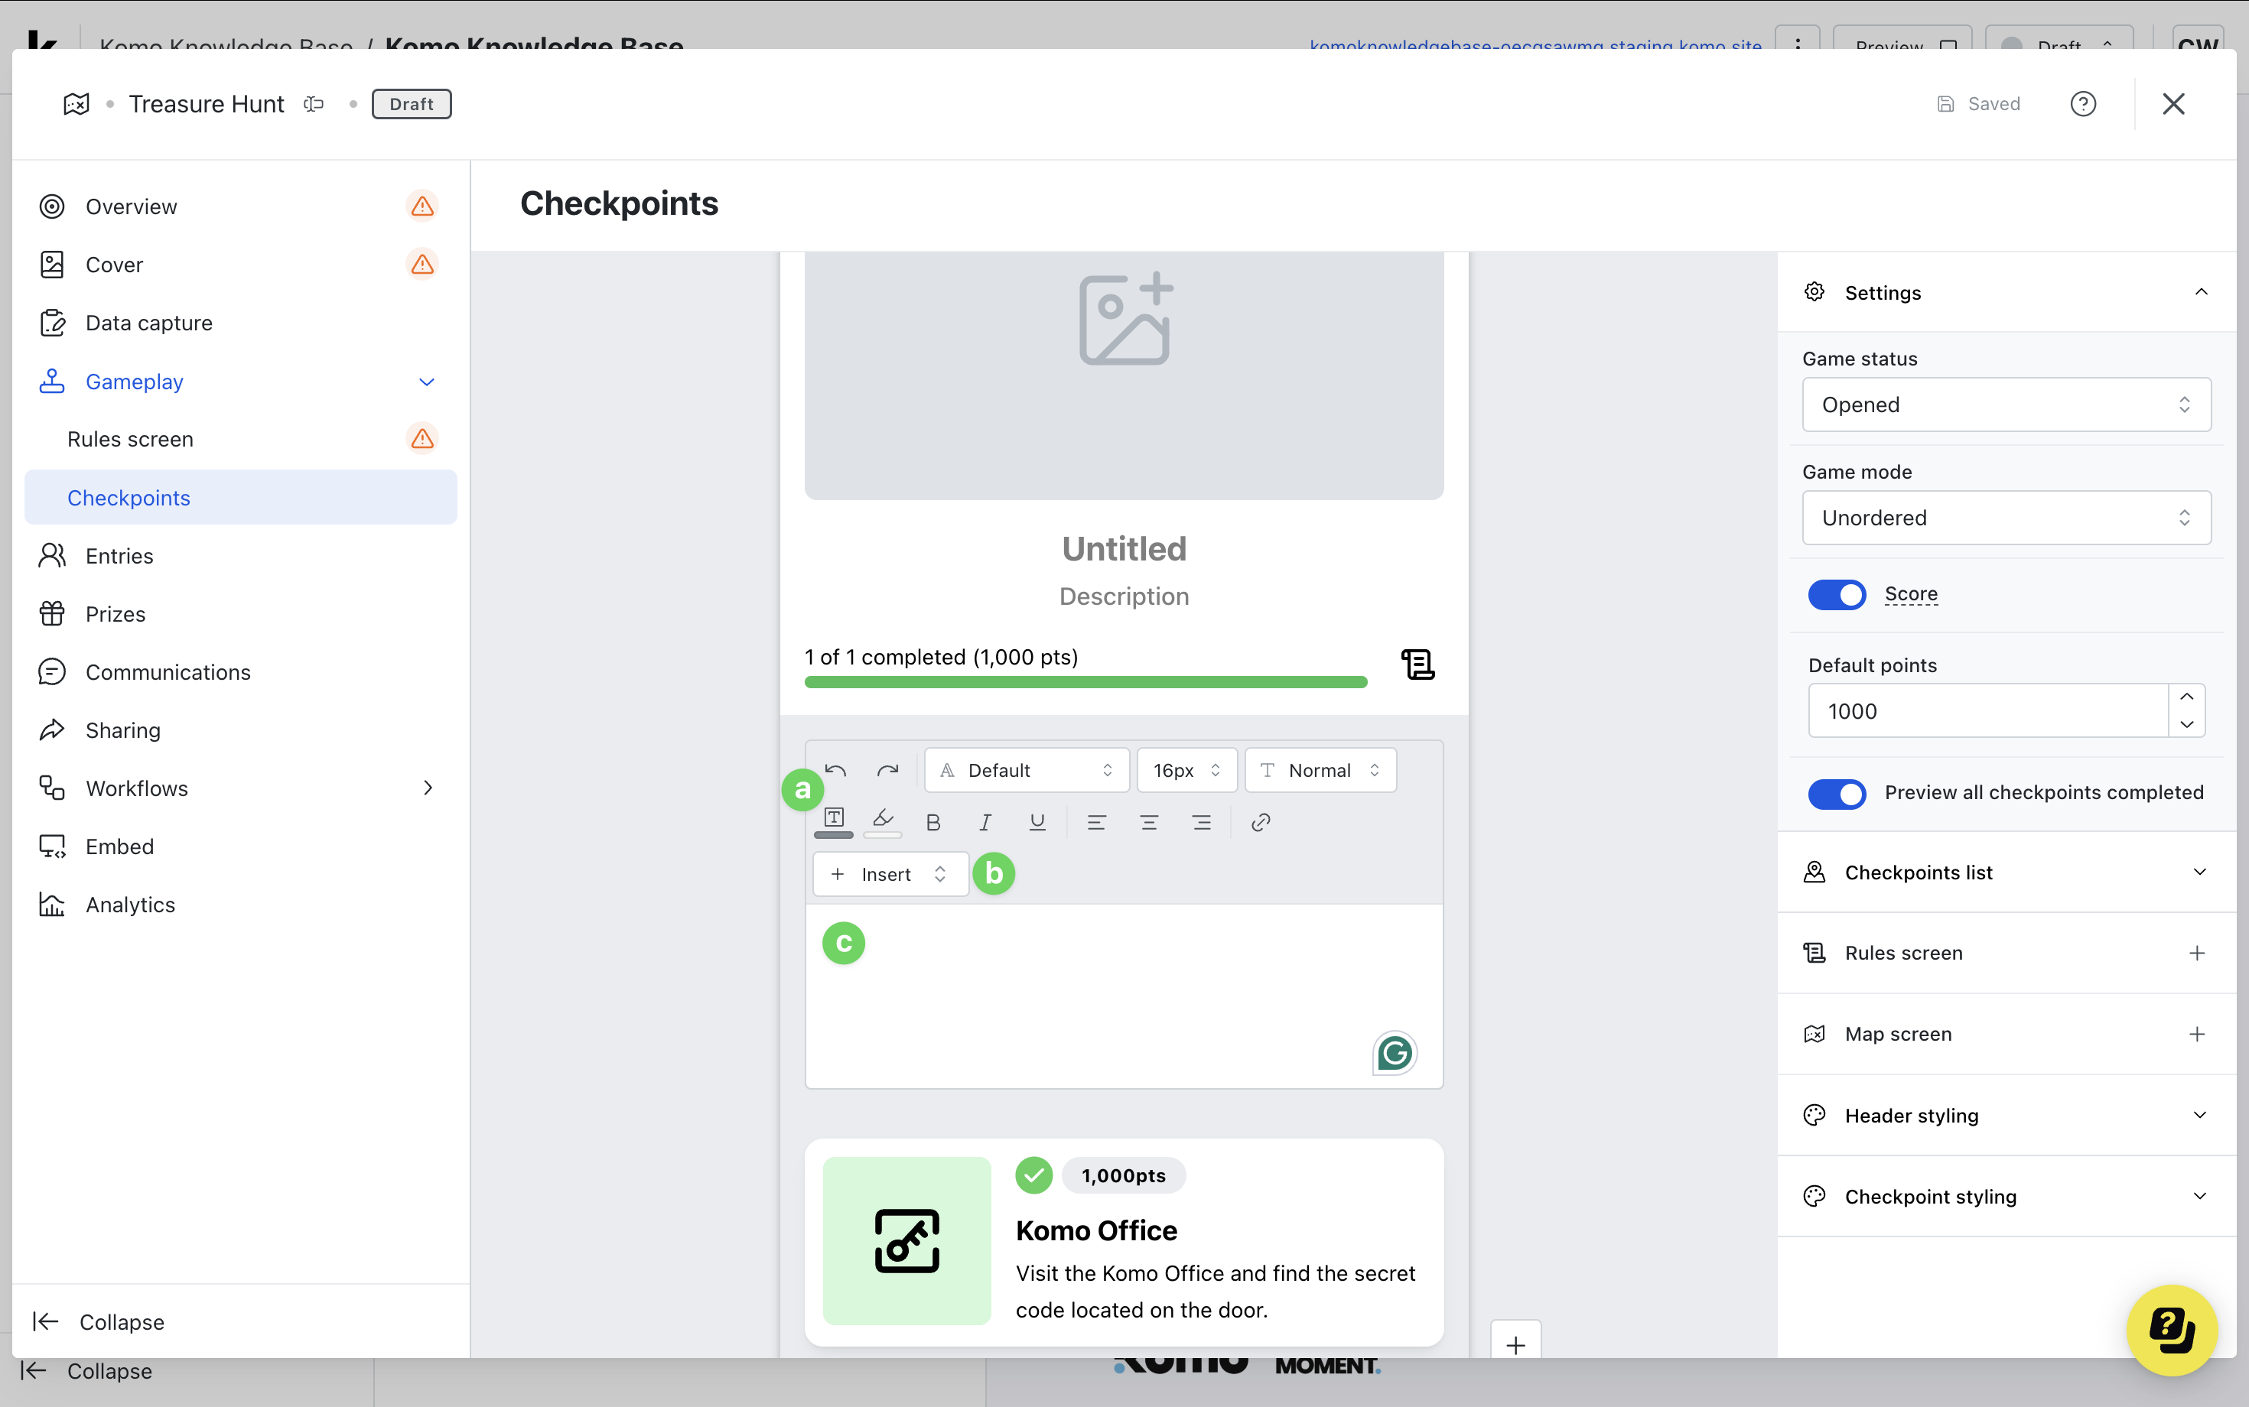The height and width of the screenshot is (1407, 2249).
Task: Click the Komo Office checkpoint card
Action: coord(1123,1243)
